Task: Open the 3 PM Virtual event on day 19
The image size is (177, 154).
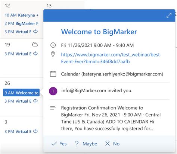Action: click(x=21, y=54)
